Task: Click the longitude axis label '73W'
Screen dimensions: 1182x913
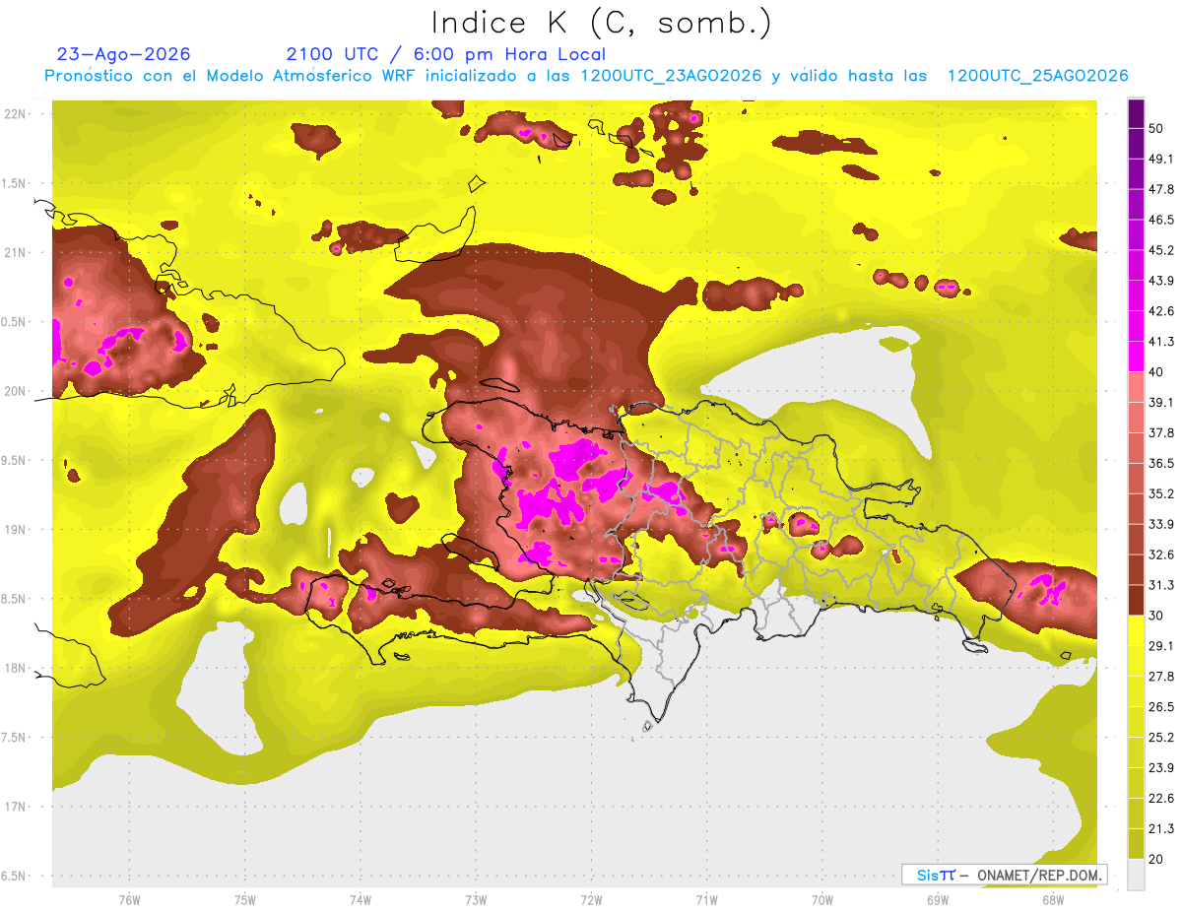Action: pos(476,900)
